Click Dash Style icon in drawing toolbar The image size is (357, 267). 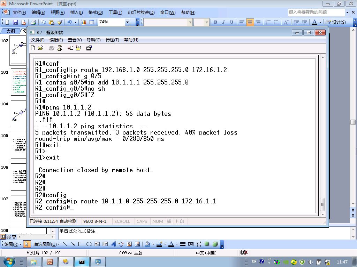click(191, 244)
